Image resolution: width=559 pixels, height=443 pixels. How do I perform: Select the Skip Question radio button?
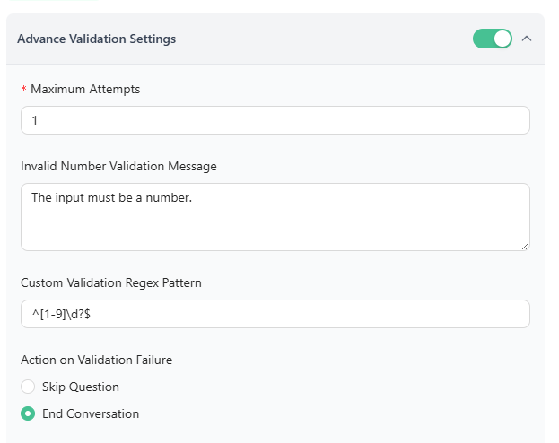[x=28, y=387]
